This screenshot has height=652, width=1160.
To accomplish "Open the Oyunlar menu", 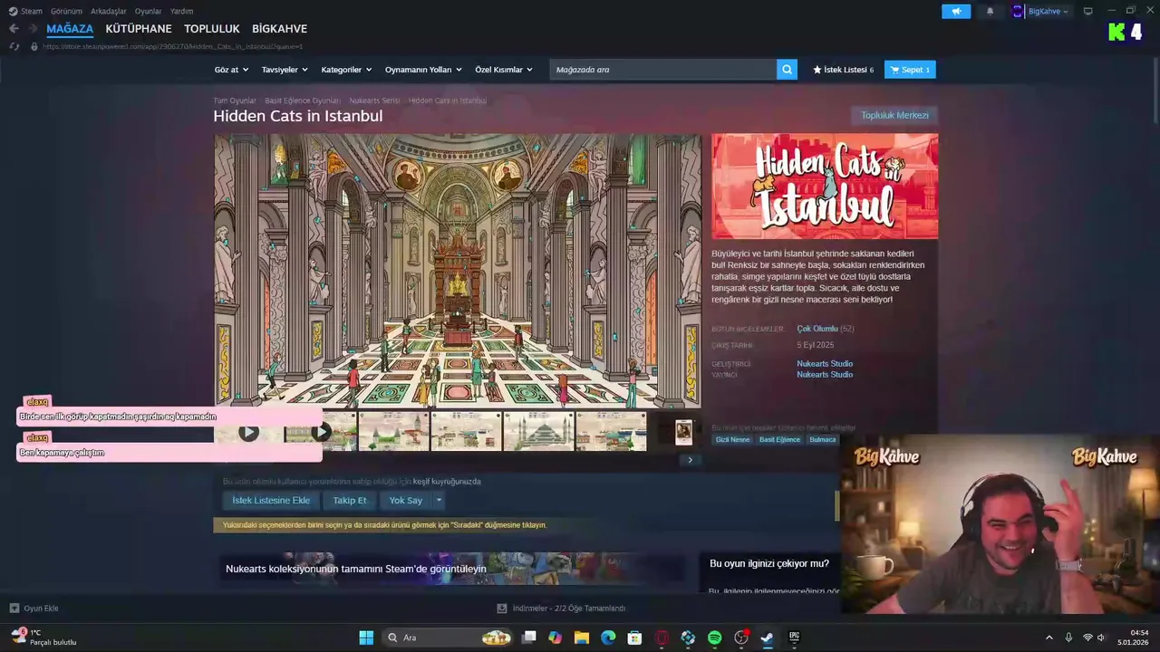I will (148, 11).
